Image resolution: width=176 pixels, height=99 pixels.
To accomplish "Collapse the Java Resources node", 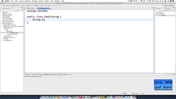I will pyautogui.click(x=3, y=28).
